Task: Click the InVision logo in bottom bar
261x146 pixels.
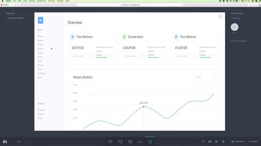Action: coord(5,142)
